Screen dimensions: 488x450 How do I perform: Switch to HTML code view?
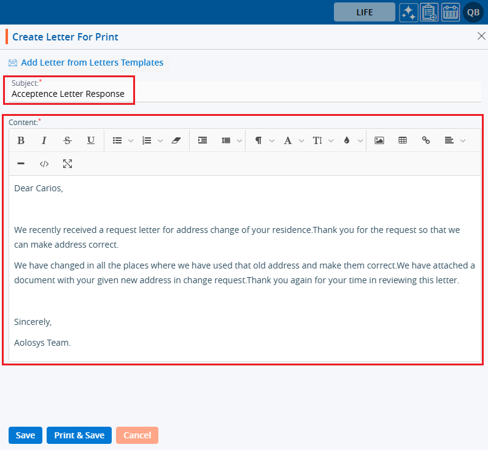point(44,164)
